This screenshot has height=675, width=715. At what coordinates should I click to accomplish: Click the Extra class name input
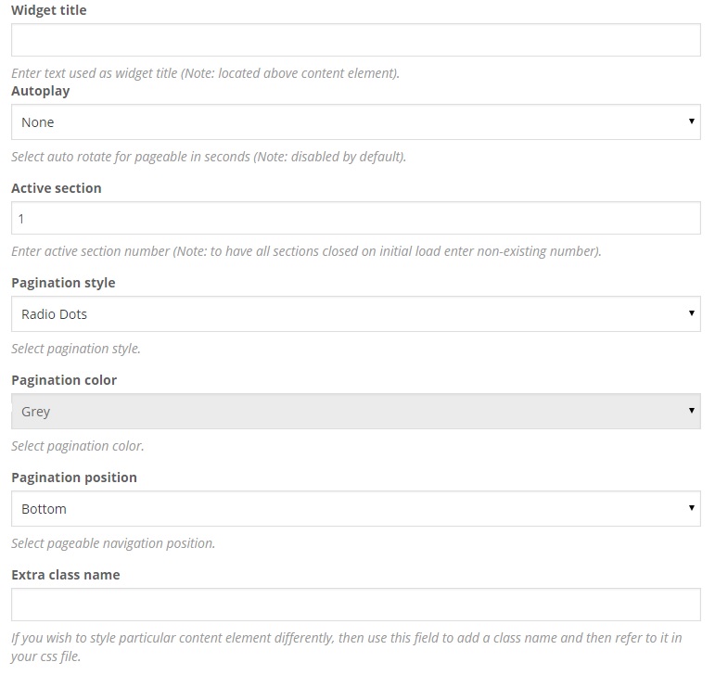click(x=355, y=605)
